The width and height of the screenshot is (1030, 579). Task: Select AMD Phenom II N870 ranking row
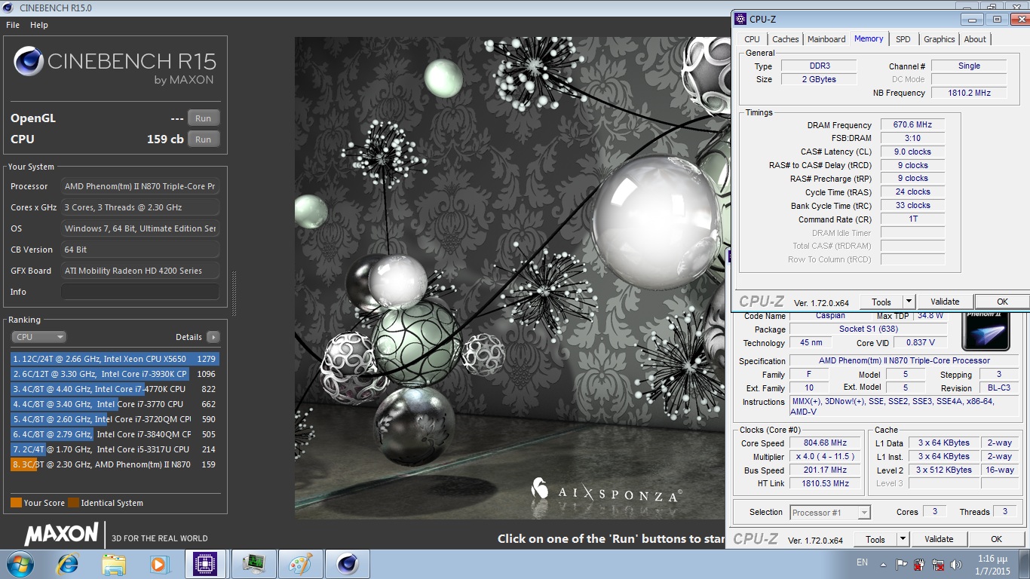115,464
